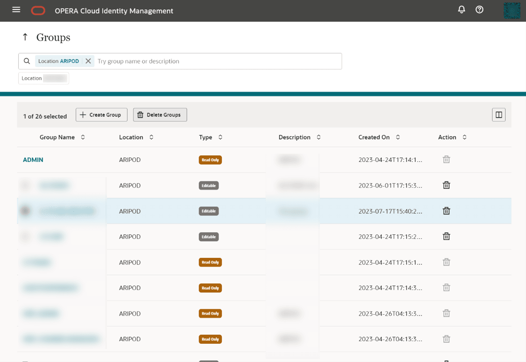
Task: Delete the group created 2023-07-17
Action: click(446, 211)
